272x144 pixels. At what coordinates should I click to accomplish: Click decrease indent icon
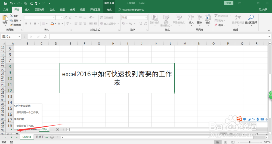[x=91, y=24]
